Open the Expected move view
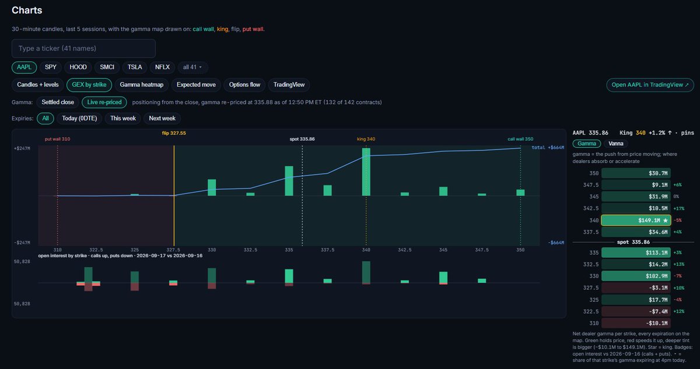The image size is (700, 369). [x=197, y=84]
